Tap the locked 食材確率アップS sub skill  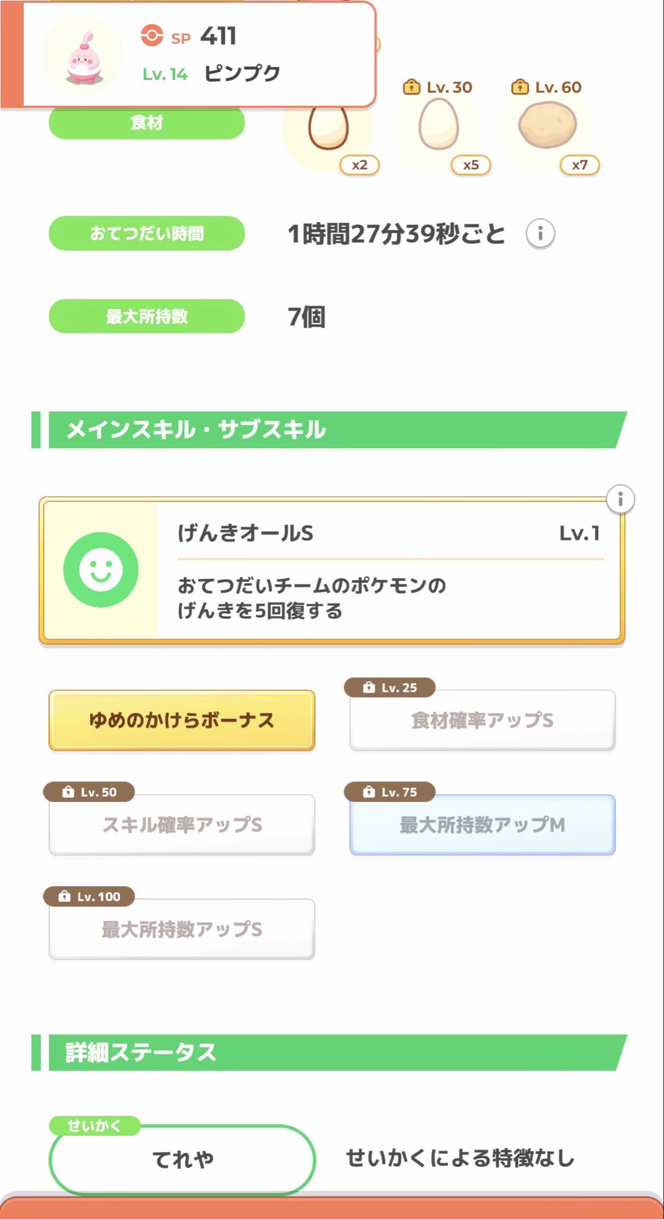(482, 720)
